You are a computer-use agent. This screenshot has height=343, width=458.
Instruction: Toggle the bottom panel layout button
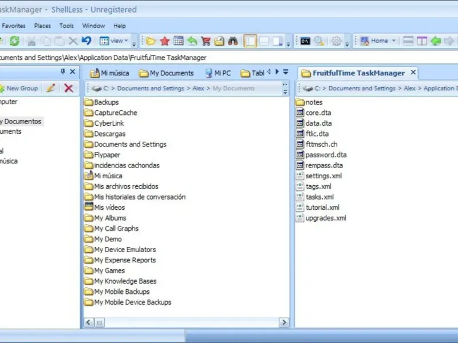point(264,41)
